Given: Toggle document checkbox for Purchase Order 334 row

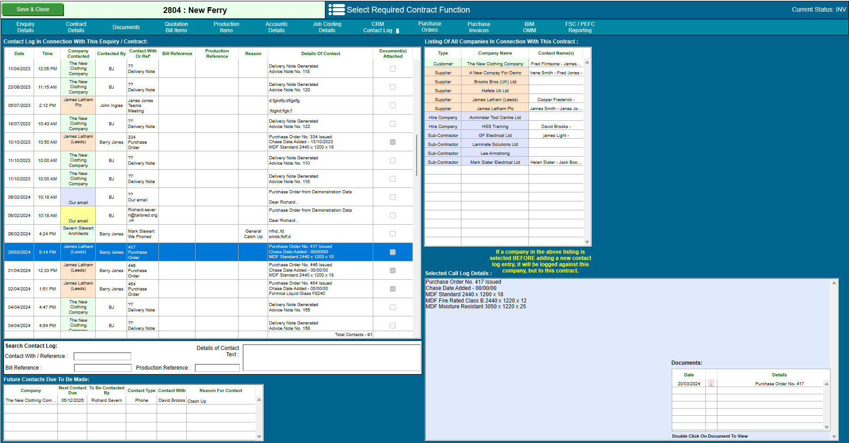Looking at the screenshot, I should click(393, 142).
